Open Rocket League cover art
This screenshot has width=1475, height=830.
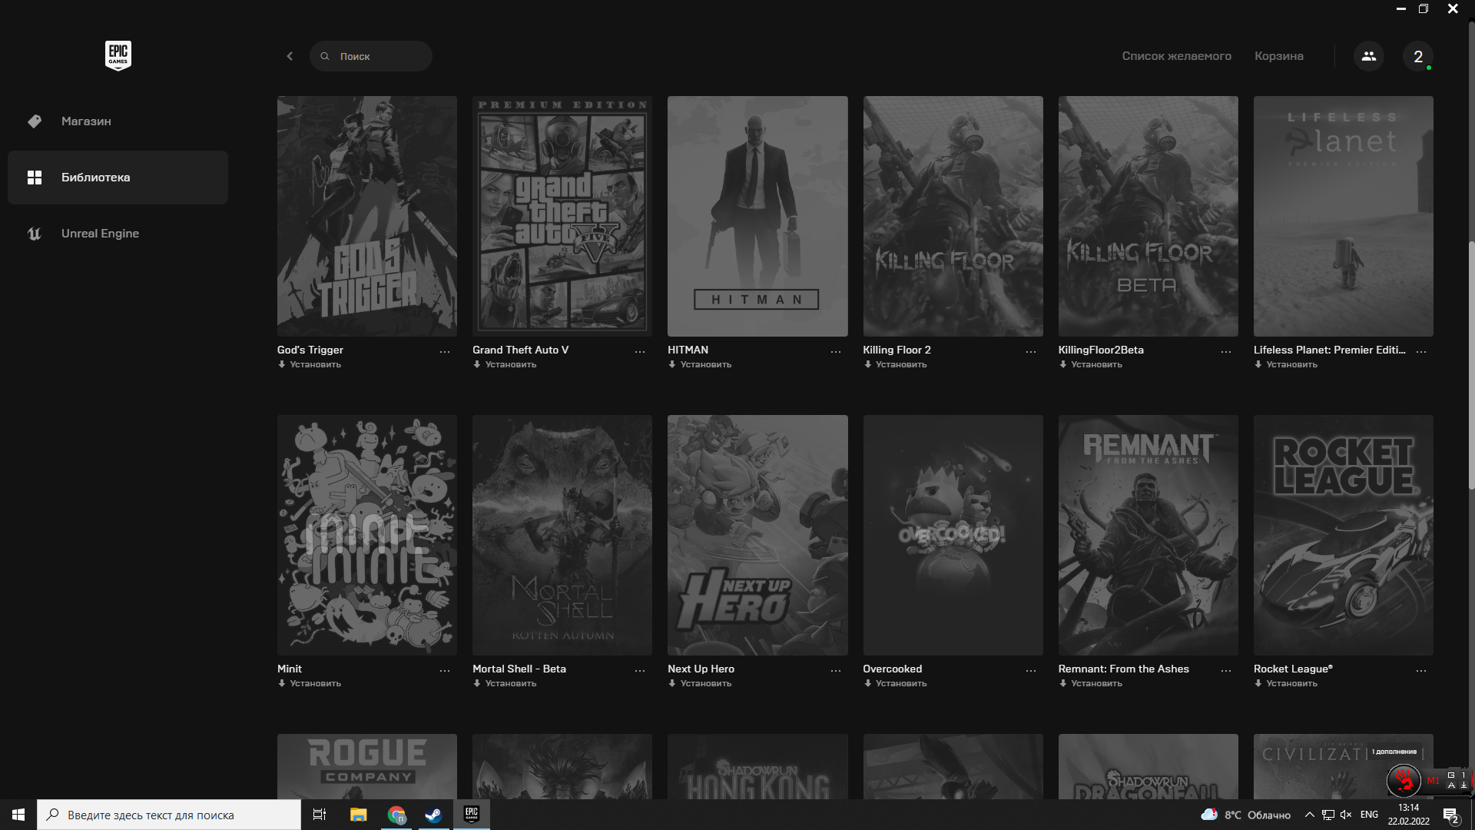[x=1344, y=535]
